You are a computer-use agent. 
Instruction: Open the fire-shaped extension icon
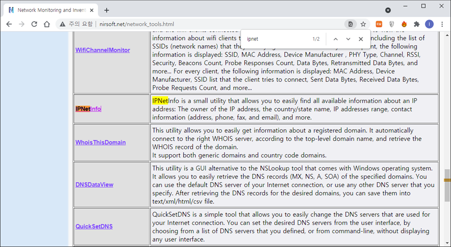tap(404, 24)
